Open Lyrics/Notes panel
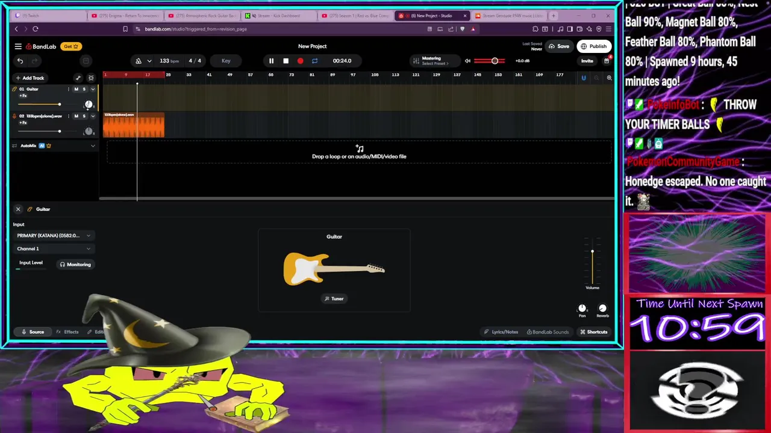The width and height of the screenshot is (771, 433). click(501, 332)
